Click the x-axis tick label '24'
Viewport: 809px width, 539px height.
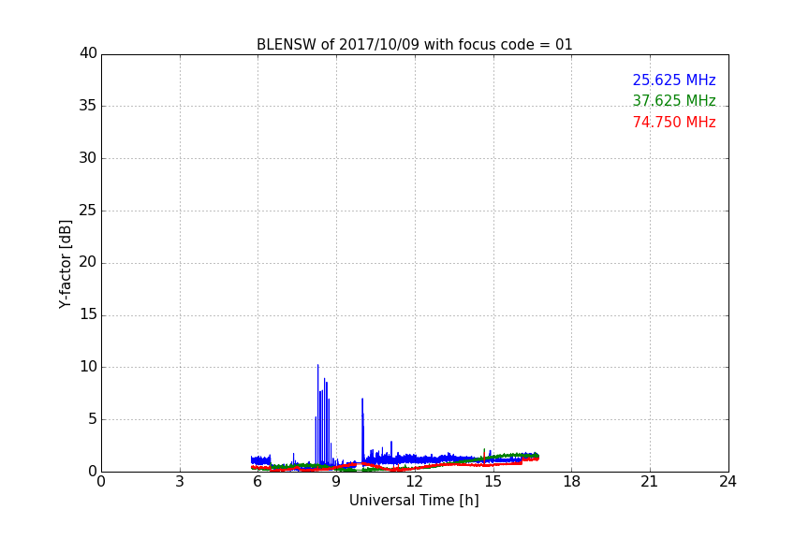pos(728,482)
